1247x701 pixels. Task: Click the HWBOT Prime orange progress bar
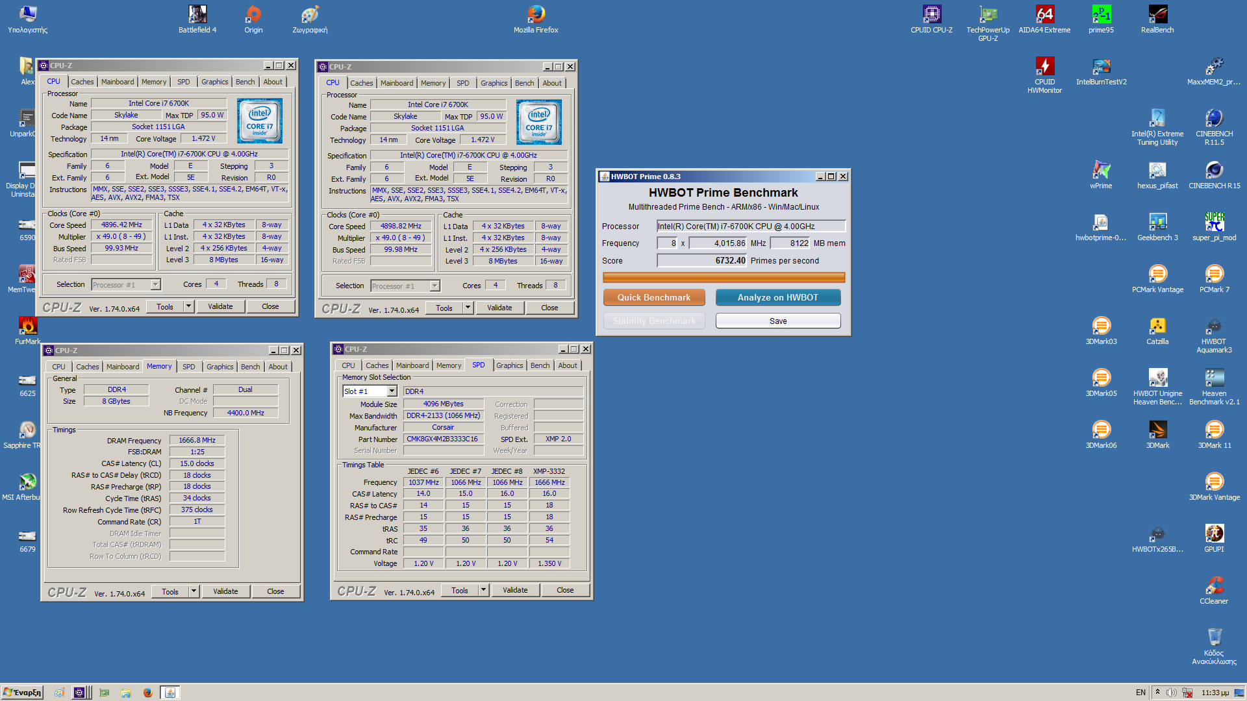coord(724,277)
